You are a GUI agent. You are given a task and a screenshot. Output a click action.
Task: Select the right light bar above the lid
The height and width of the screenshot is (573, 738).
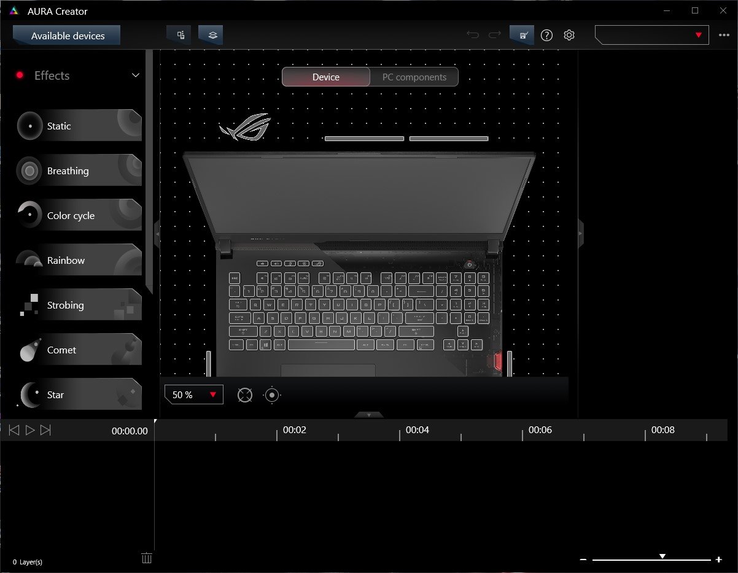449,139
